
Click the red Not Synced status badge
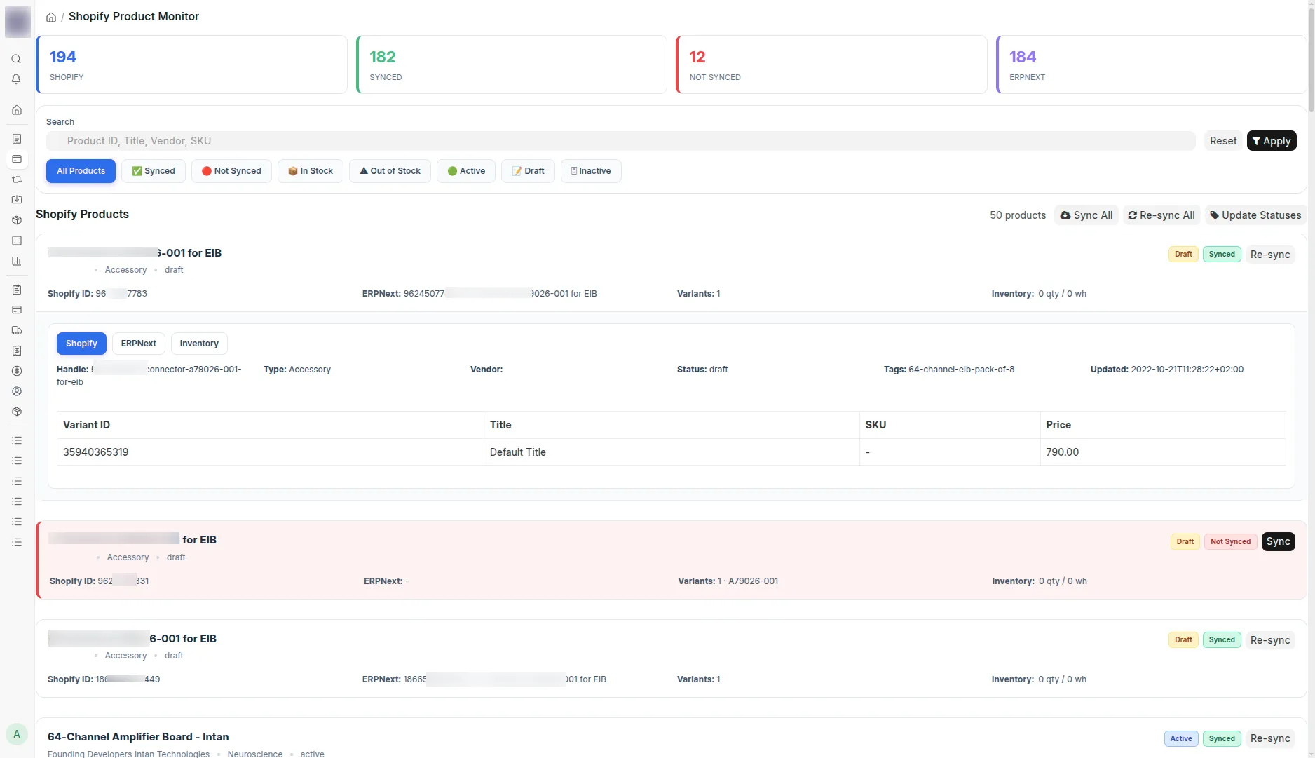click(1230, 541)
